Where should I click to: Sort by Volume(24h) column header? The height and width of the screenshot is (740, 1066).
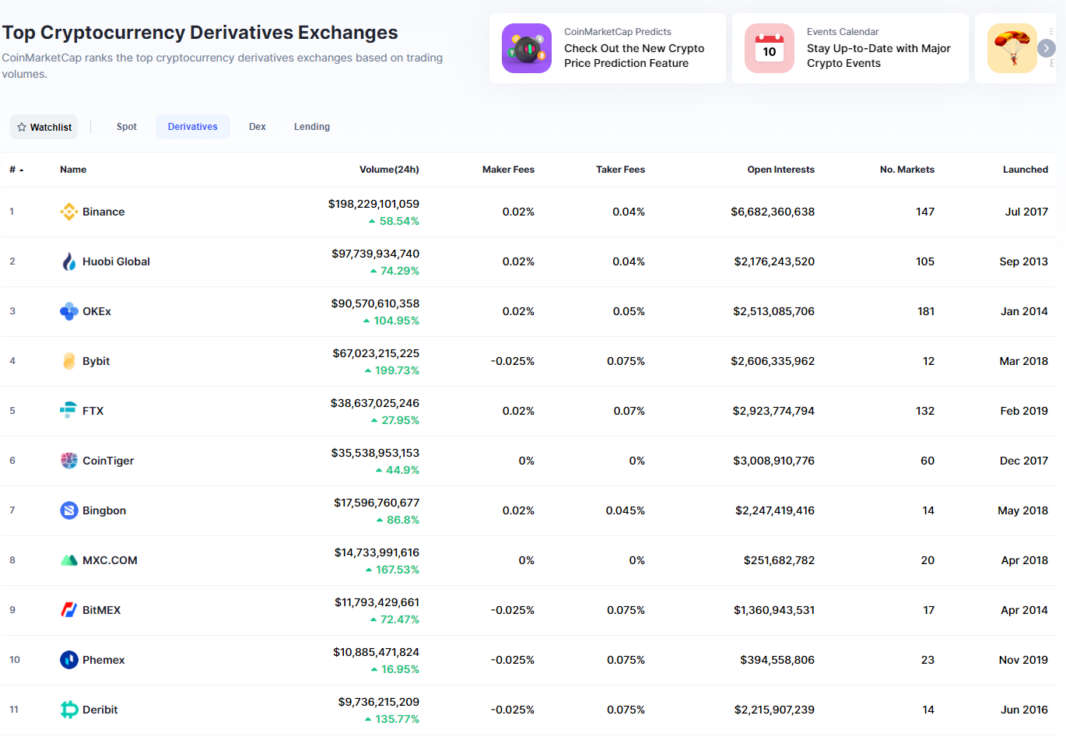pyautogui.click(x=389, y=170)
